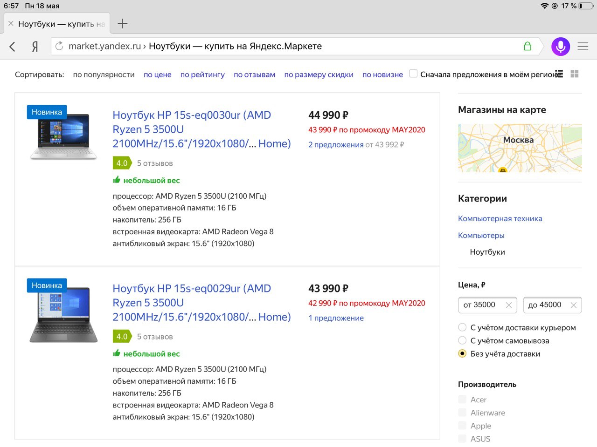Check the Acer manufacturer filter
This screenshot has width=597, height=447.
point(462,400)
